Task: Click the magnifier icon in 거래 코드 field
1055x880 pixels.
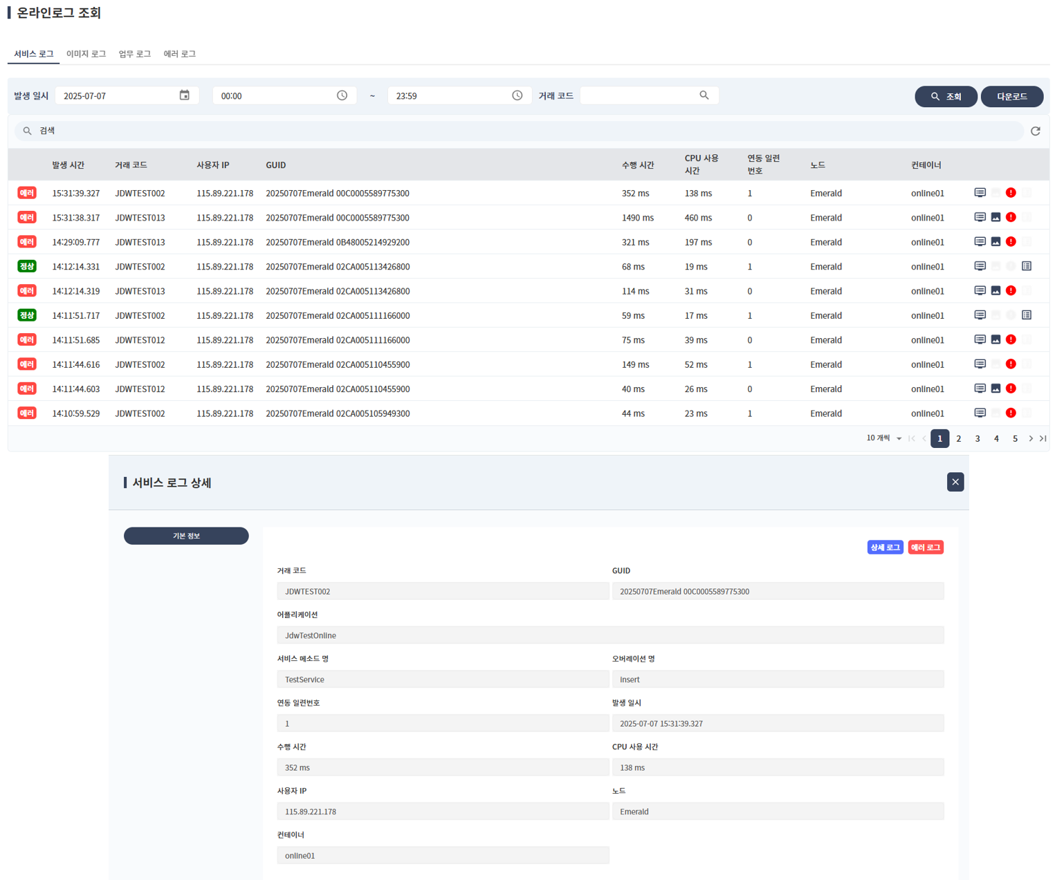Action: (x=704, y=95)
